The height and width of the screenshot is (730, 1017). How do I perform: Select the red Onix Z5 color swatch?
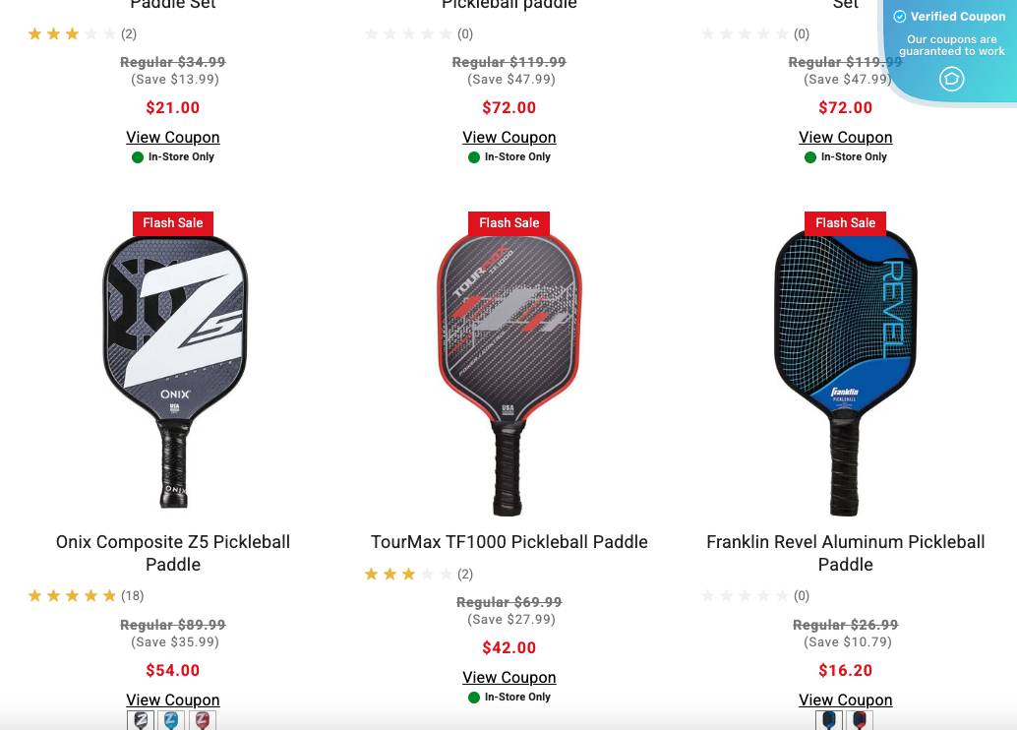[x=202, y=720]
